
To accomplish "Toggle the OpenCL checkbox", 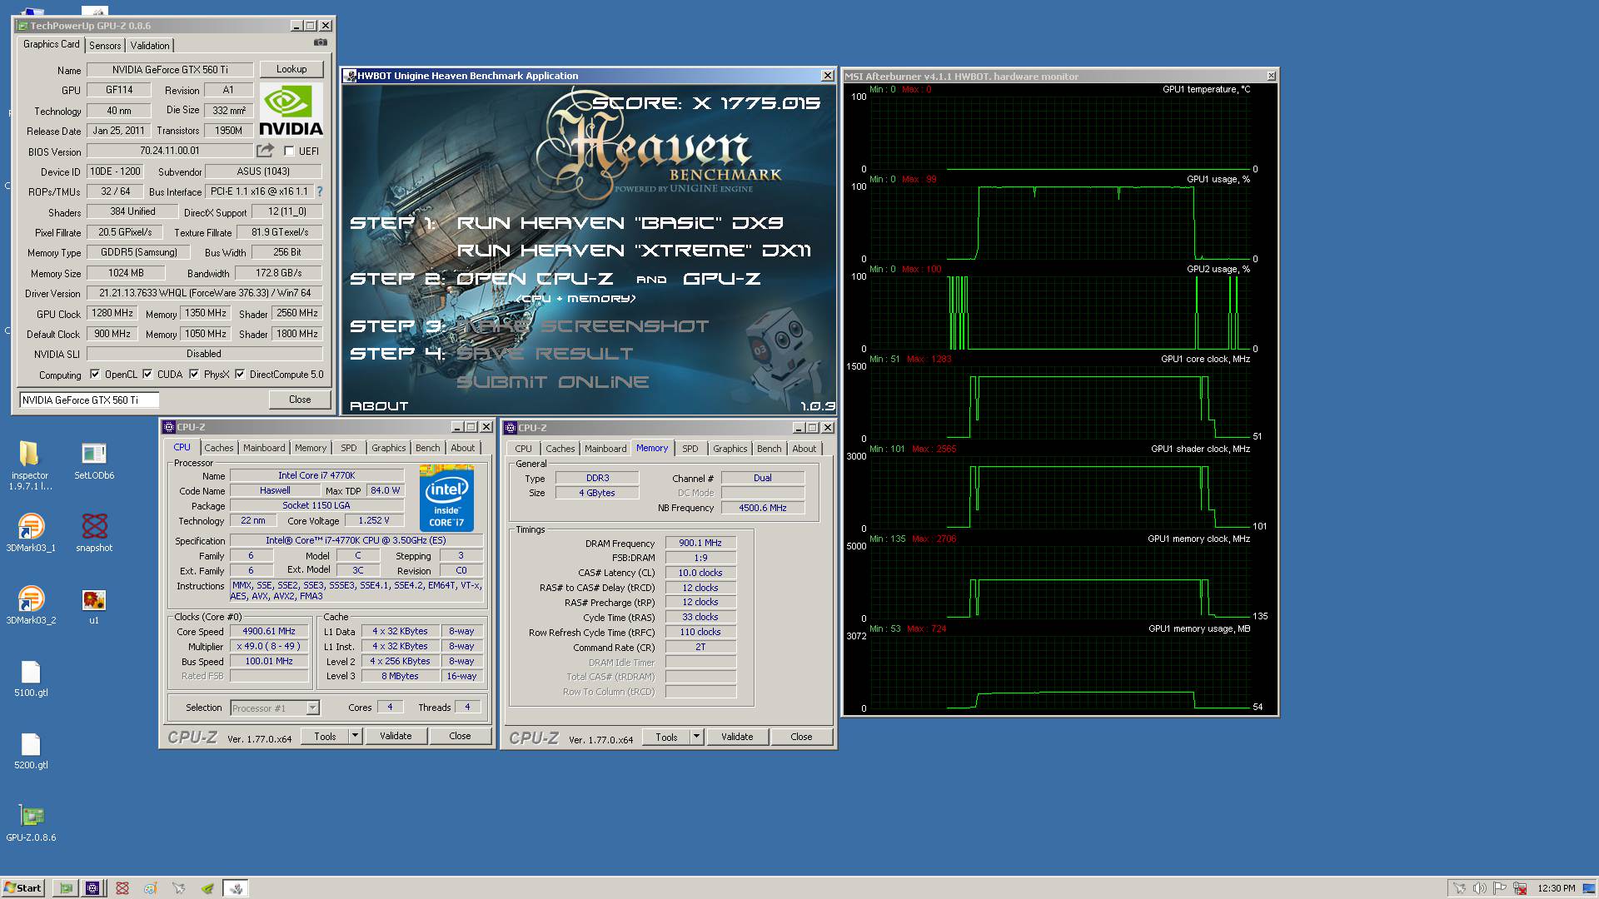I will tap(95, 375).
